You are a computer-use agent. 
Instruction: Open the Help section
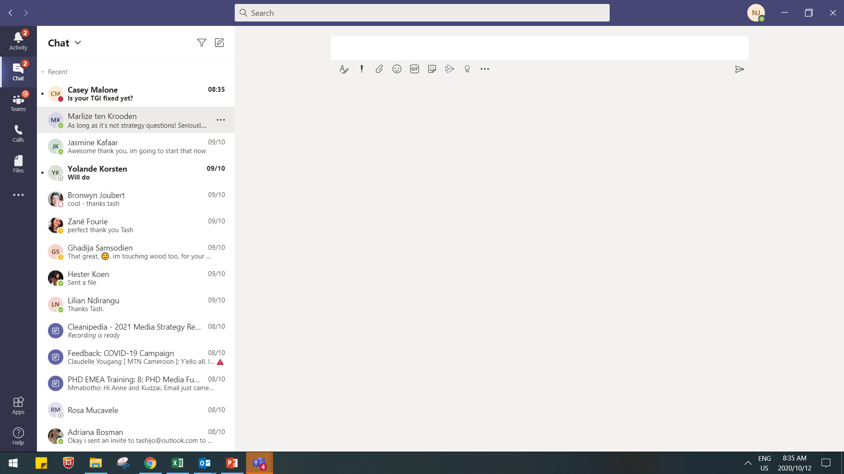coord(18,435)
